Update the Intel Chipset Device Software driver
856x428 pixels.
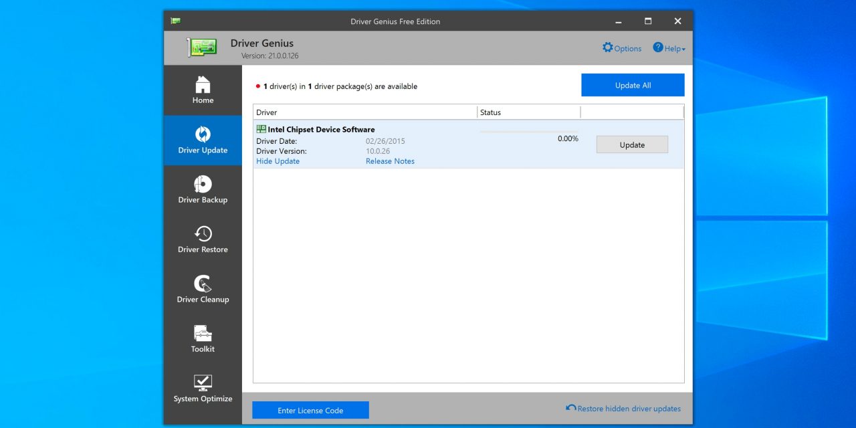(x=632, y=144)
